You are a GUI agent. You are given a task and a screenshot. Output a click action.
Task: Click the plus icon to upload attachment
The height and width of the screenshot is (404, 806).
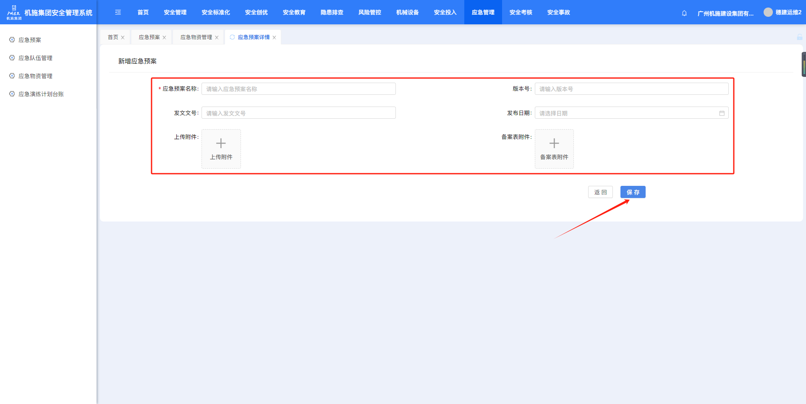221,144
